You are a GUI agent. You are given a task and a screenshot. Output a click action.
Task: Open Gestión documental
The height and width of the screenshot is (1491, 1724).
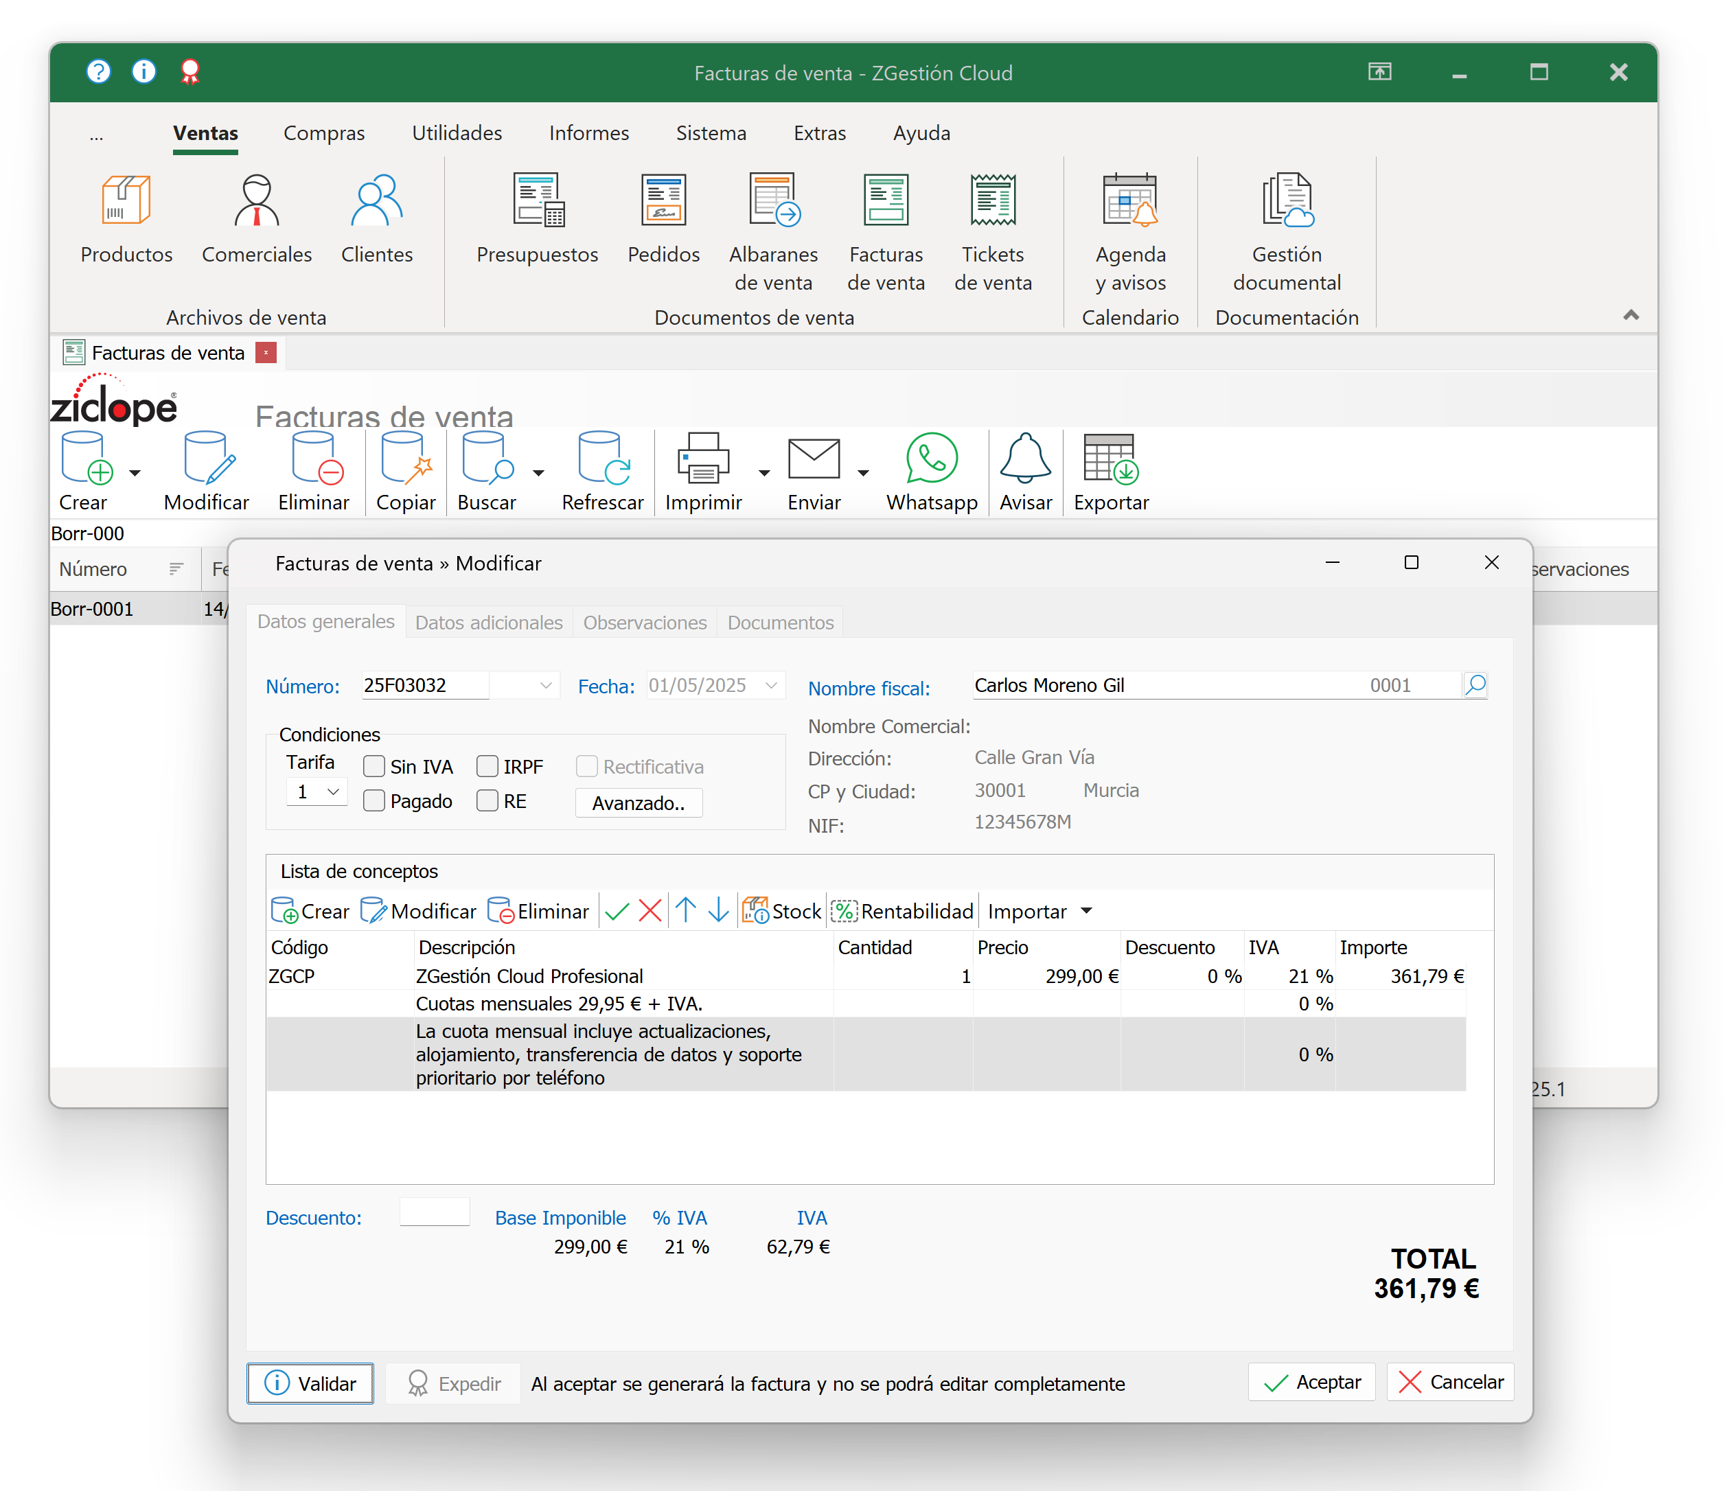[x=1287, y=231]
